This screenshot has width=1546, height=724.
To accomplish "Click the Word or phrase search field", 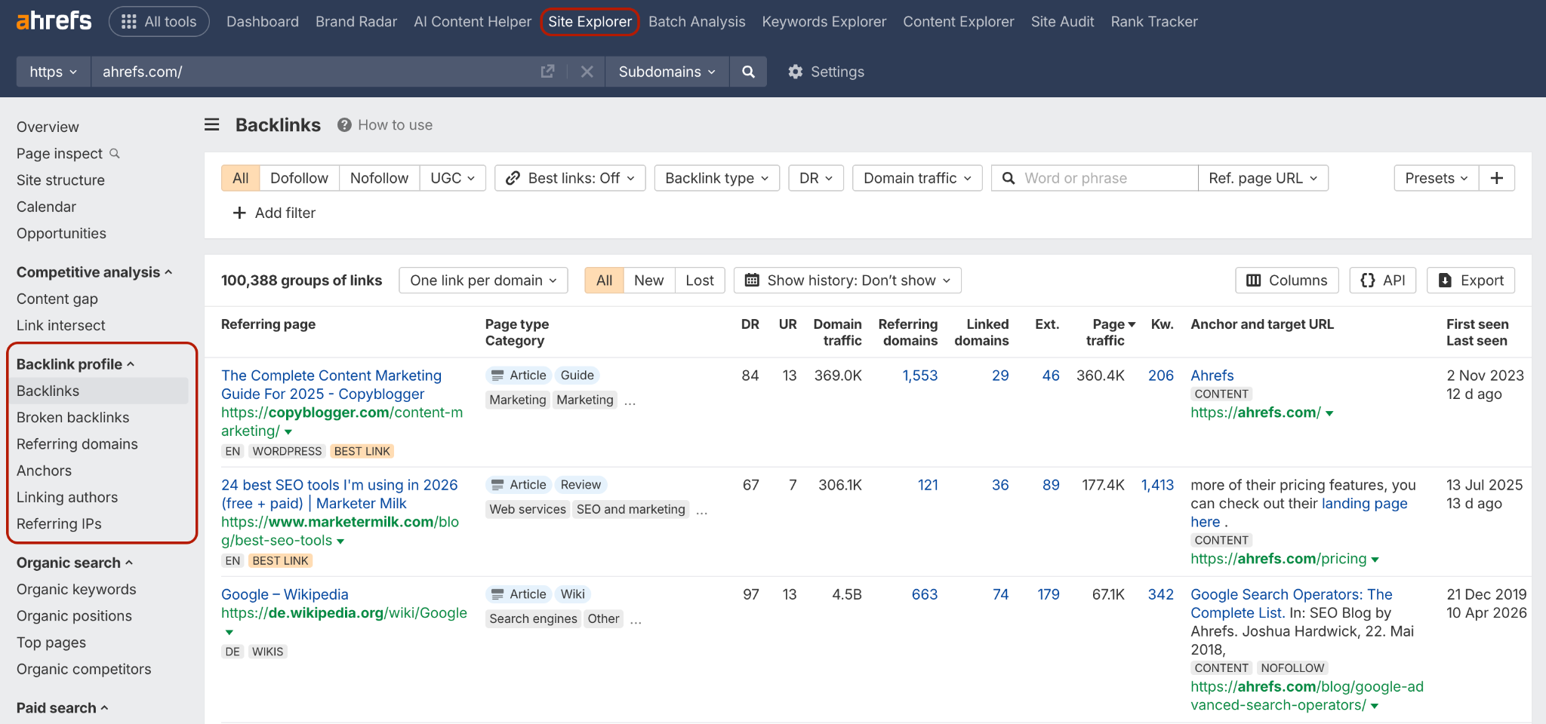I will click(1095, 178).
